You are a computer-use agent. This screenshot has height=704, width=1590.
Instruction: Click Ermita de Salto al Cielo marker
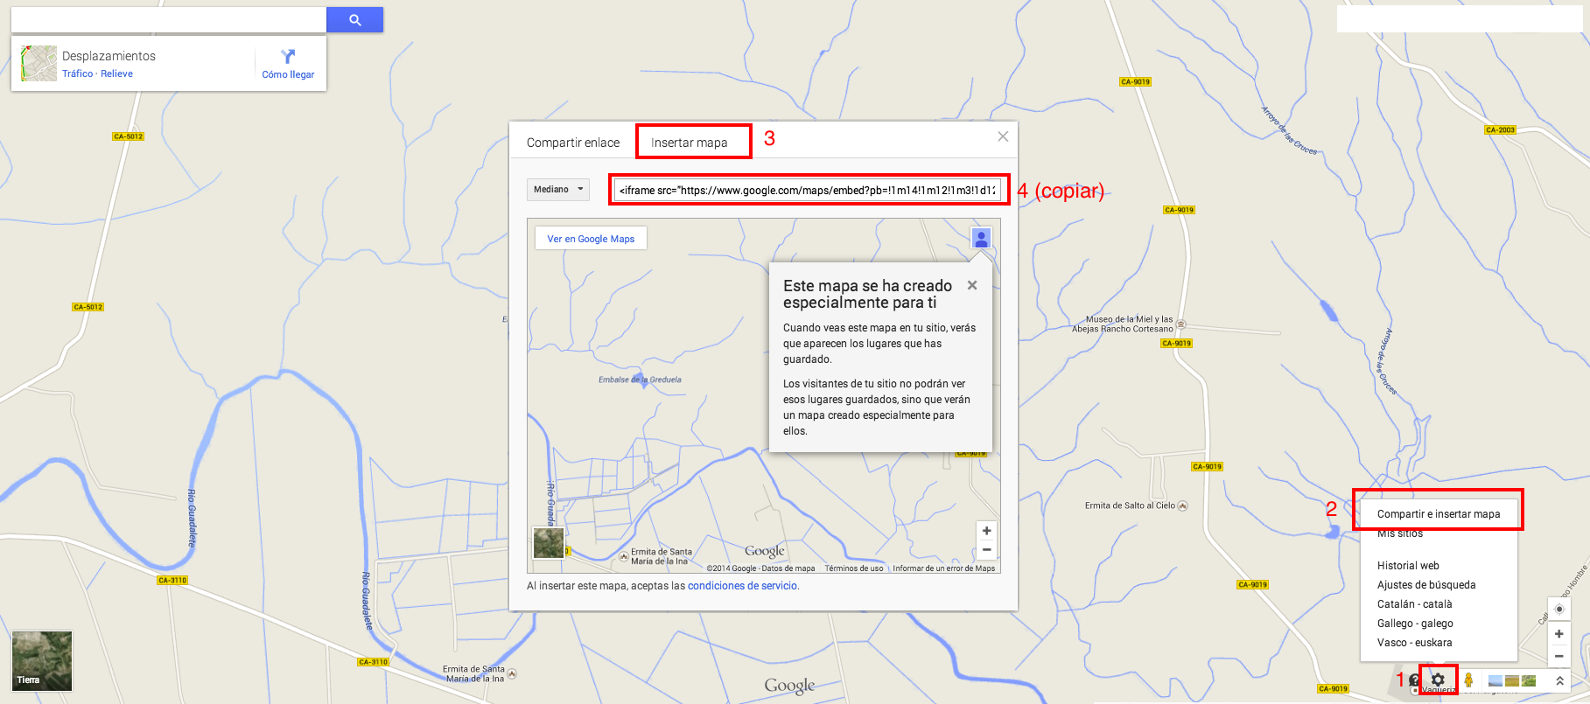(x=1183, y=505)
